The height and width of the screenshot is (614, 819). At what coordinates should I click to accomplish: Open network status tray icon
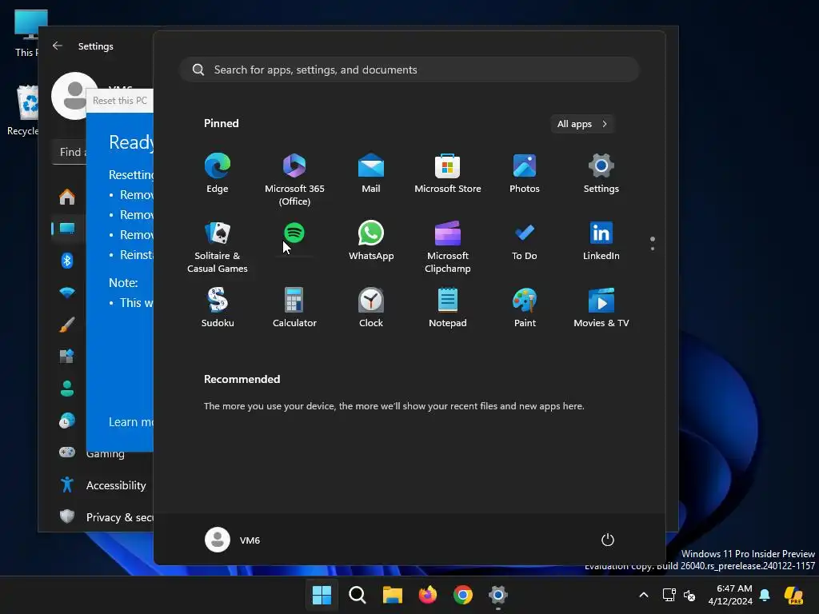pyautogui.click(x=669, y=595)
